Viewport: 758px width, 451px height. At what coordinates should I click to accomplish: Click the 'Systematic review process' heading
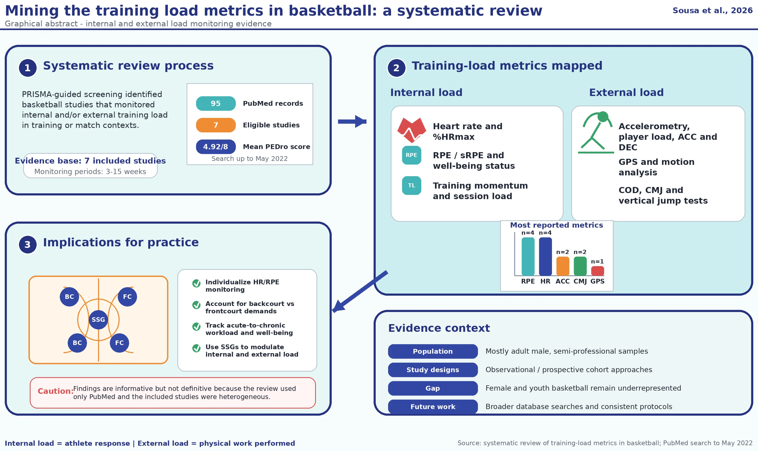[x=128, y=66]
